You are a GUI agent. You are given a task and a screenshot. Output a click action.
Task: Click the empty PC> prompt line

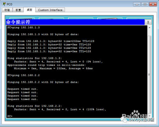pos(10,116)
